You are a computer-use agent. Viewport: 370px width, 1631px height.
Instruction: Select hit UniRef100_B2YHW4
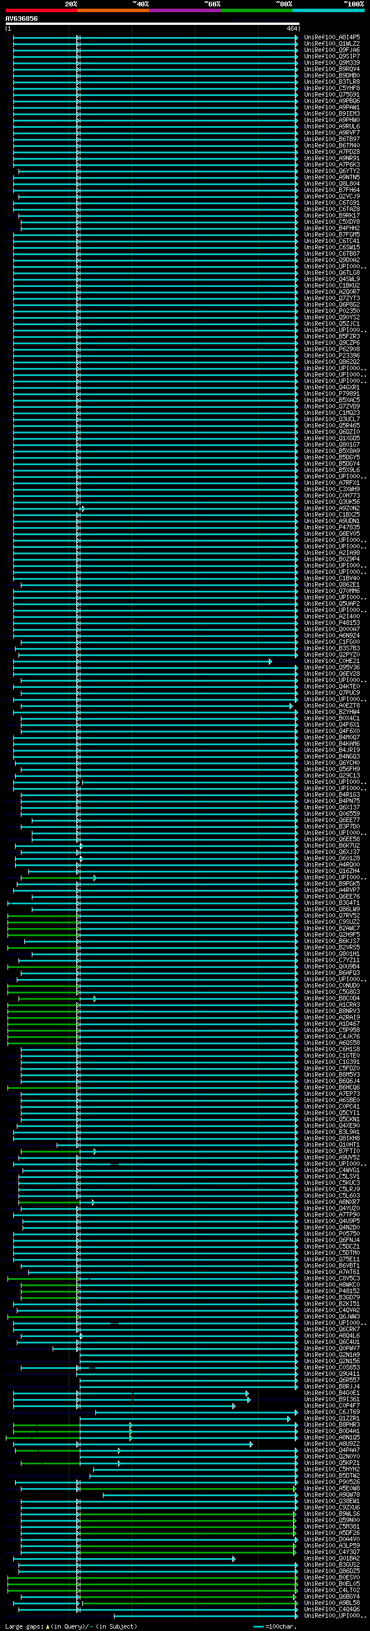coord(332,712)
